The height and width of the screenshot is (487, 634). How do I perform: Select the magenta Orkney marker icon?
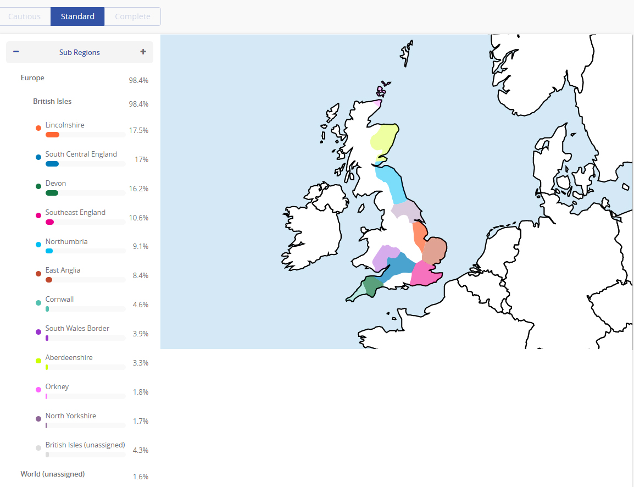38,389
